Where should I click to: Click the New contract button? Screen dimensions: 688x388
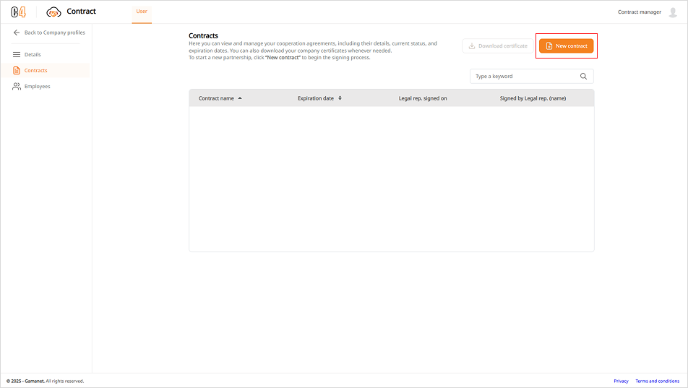pyautogui.click(x=567, y=46)
